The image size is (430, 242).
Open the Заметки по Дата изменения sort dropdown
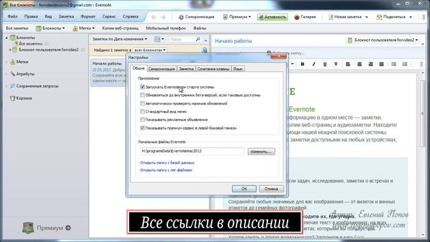point(120,39)
